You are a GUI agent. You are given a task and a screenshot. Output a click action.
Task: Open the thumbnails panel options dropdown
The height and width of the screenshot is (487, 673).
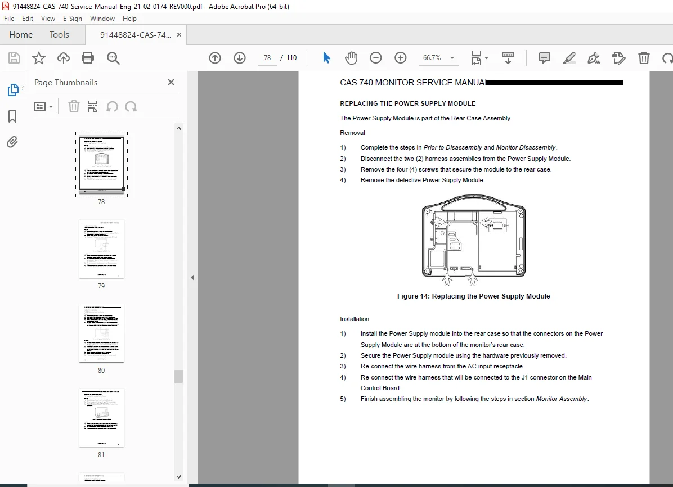[43, 106]
